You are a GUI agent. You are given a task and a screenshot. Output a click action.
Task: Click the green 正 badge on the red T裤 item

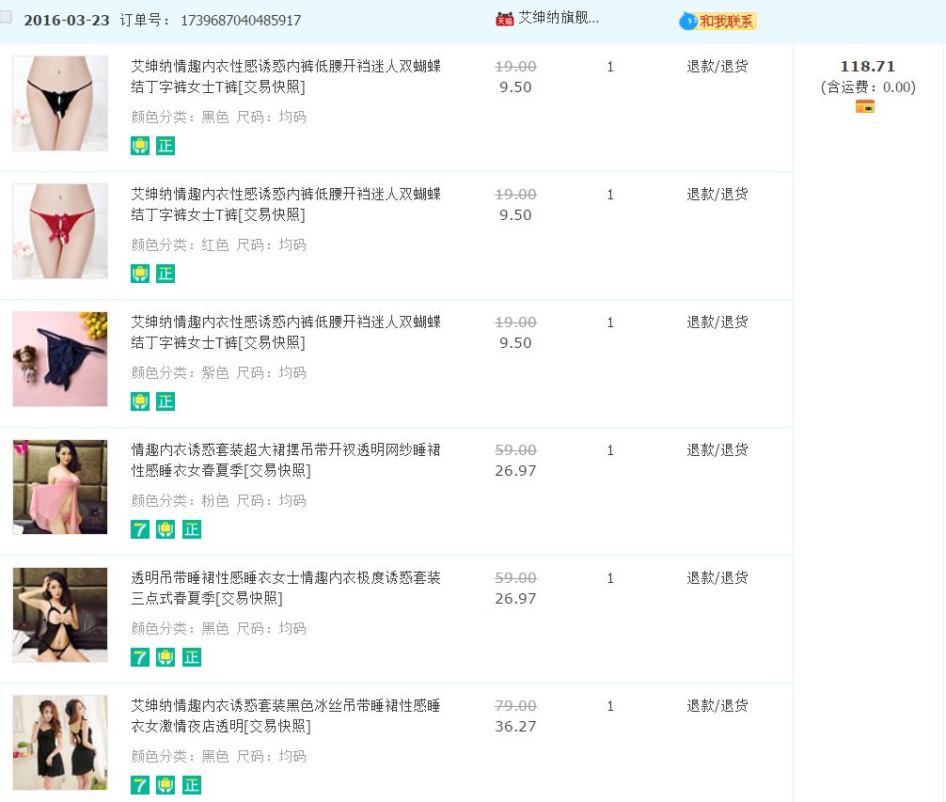[x=166, y=274]
